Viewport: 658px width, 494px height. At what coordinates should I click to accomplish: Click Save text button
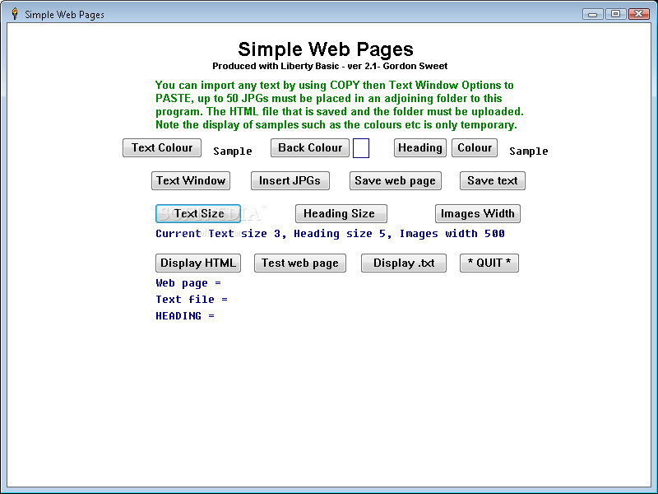point(492,180)
